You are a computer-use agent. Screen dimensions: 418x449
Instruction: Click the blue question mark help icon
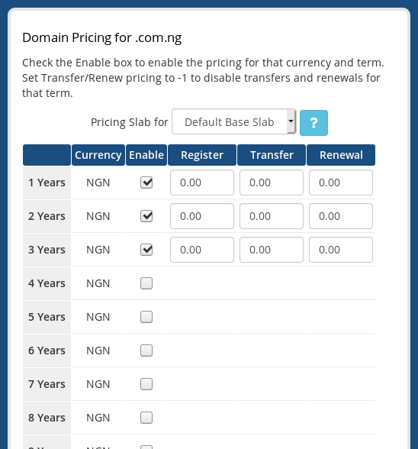click(313, 123)
